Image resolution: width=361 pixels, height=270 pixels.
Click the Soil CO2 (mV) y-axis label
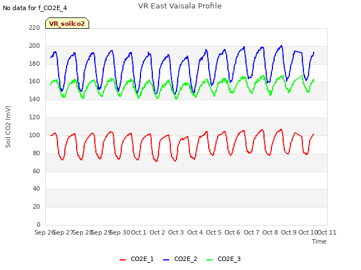8,127
